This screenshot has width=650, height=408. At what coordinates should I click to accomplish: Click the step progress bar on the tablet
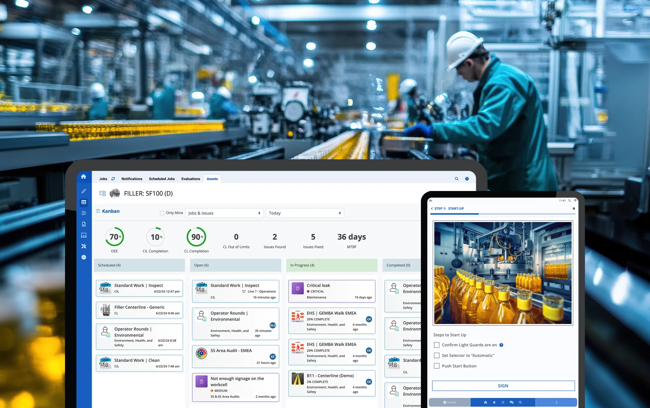[x=503, y=214]
